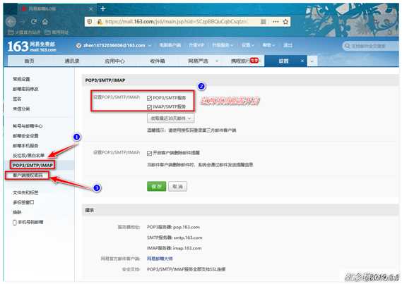Click the magnifier icon in search box

[347, 46]
